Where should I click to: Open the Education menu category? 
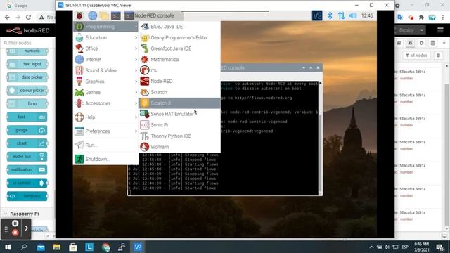coord(105,37)
